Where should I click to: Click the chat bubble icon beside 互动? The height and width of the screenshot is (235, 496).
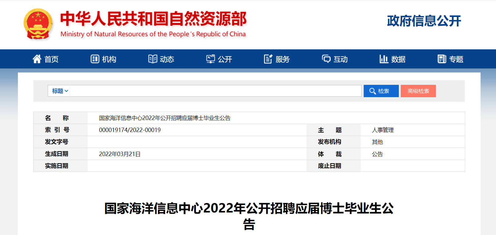pos(326,59)
